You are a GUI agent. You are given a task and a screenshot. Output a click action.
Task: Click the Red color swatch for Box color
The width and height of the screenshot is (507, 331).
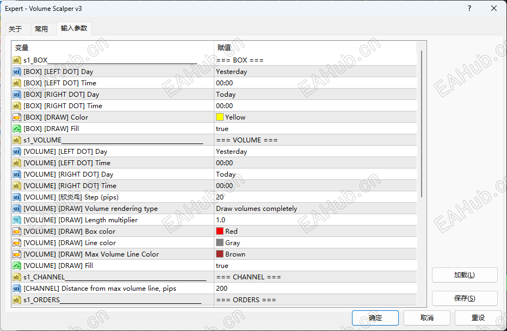click(220, 231)
